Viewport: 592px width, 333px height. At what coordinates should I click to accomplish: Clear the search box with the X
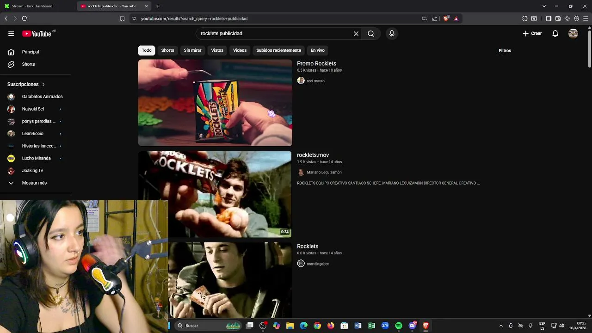356,33
